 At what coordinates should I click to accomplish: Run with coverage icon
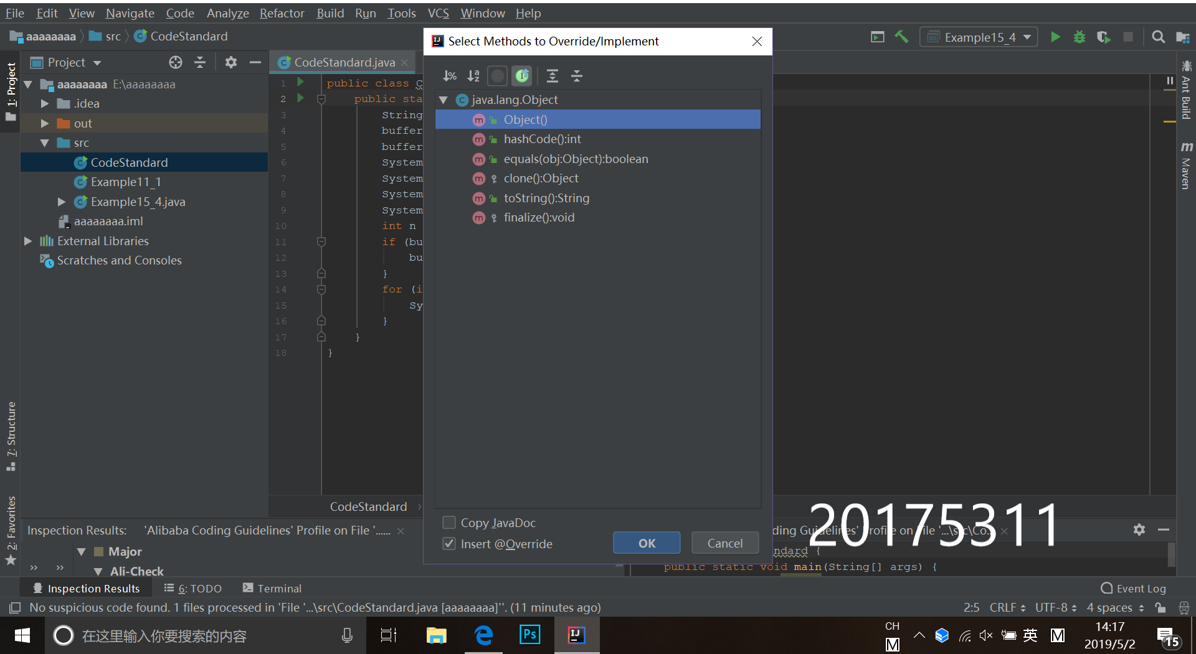pyautogui.click(x=1104, y=37)
